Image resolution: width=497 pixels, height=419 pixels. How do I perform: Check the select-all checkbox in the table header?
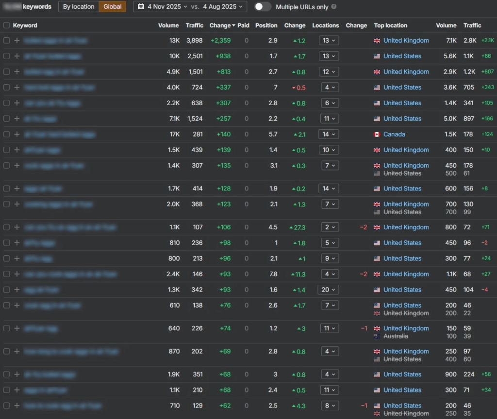[6, 25]
